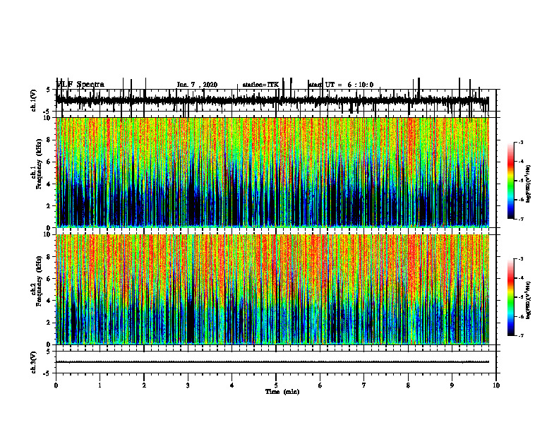
Task: Click the "ch.1 Frequency (kHz)" axis label
Action: (x=37, y=172)
